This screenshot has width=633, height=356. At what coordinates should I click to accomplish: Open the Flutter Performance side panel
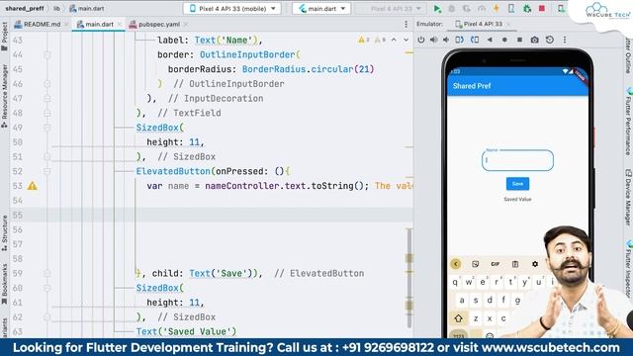click(628, 121)
